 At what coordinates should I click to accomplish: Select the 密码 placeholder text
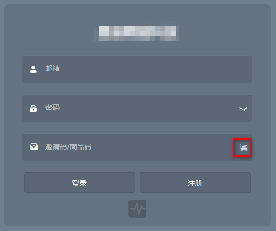click(52, 107)
